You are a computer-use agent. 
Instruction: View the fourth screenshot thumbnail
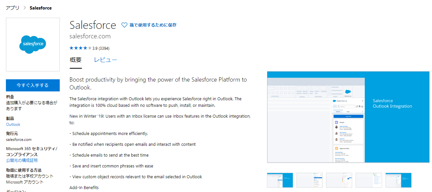[369, 180]
